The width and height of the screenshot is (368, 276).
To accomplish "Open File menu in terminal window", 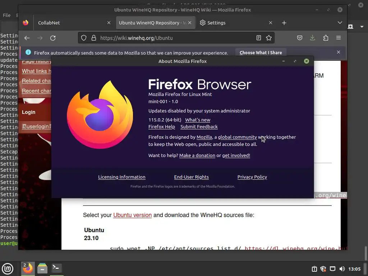I will click(x=6, y=15).
